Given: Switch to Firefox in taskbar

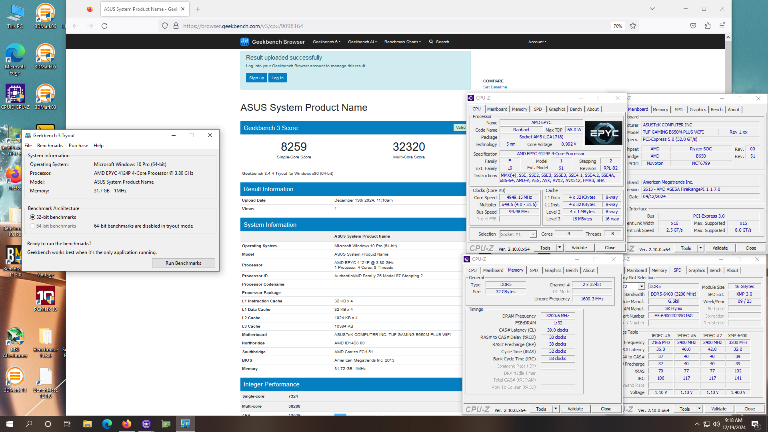Looking at the screenshot, I should coord(126,424).
